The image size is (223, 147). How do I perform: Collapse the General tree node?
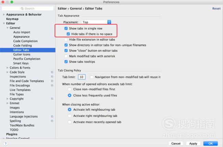pyautogui.click(x=8, y=28)
